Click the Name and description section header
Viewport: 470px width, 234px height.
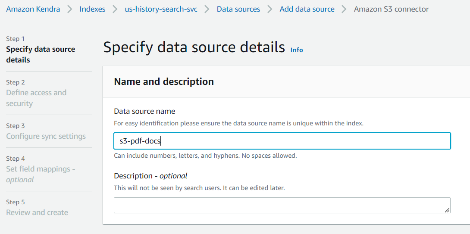(164, 81)
